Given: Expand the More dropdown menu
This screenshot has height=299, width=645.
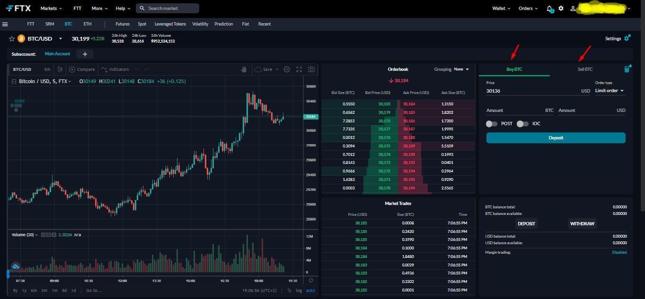Looking at the screenshot, I should (99, 9).
